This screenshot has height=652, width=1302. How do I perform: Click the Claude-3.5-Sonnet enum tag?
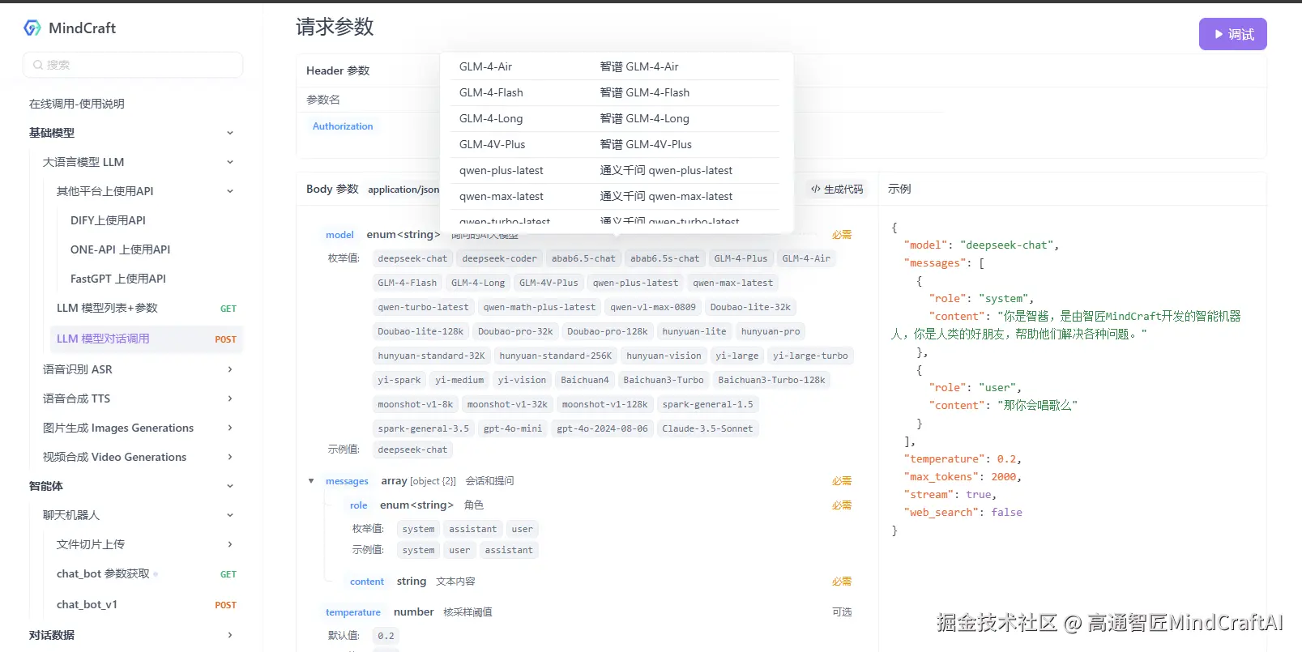707,428
